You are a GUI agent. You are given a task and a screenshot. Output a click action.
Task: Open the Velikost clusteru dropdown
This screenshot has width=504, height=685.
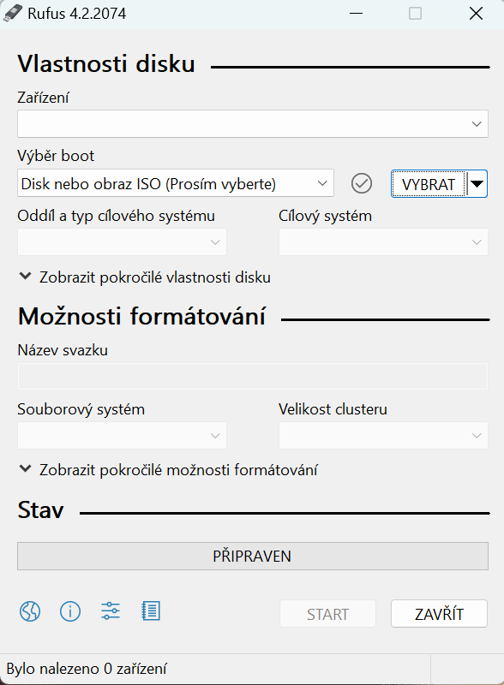coord(383,435)
